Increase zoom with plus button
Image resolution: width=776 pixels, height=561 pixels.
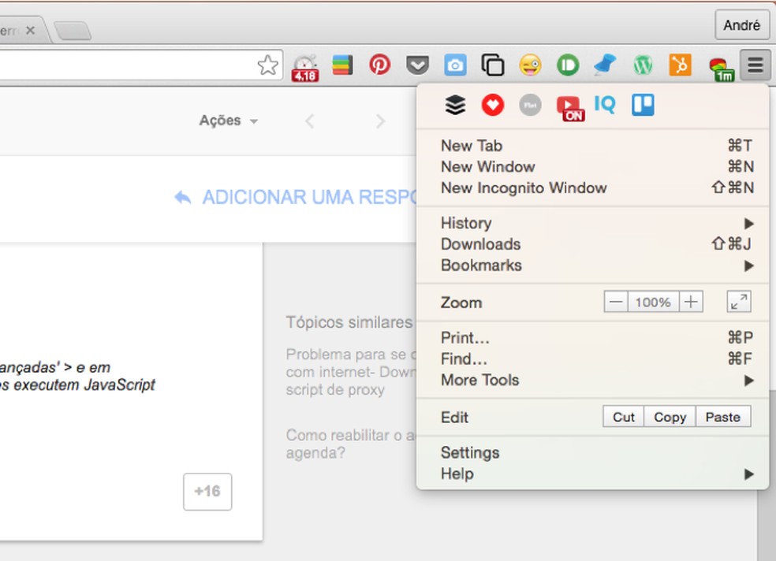coord(691,302)
